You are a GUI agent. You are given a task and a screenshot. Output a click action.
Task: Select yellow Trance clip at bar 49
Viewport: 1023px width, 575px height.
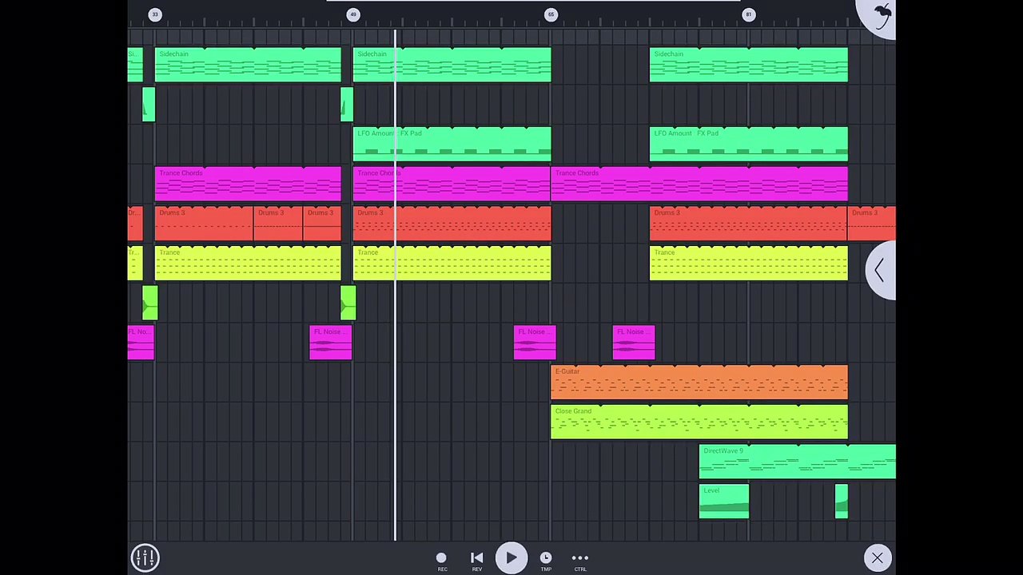tap(452, 263)
